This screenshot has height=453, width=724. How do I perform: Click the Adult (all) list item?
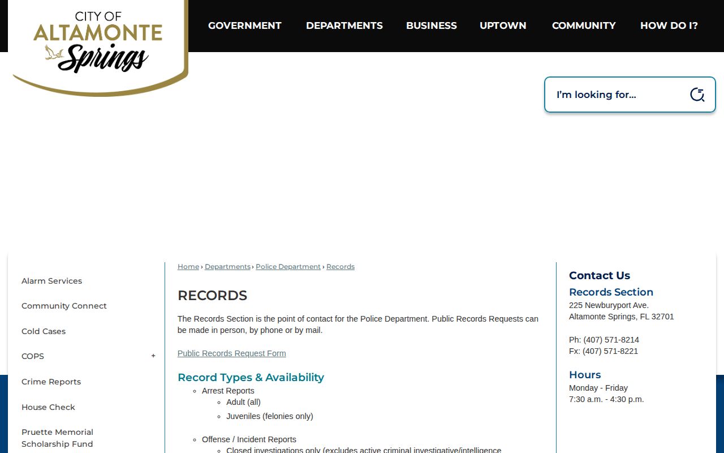pyautogui.click(x=243, y=402)
